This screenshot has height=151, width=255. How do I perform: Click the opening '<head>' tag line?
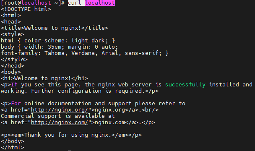point(11,22)
